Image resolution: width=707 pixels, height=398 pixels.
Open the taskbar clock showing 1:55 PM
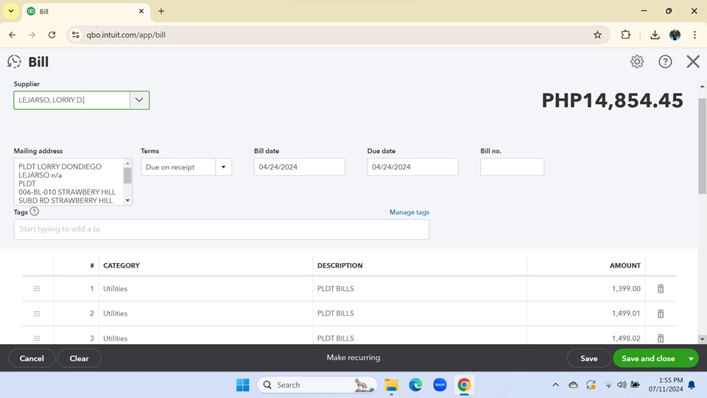(666, 385)
